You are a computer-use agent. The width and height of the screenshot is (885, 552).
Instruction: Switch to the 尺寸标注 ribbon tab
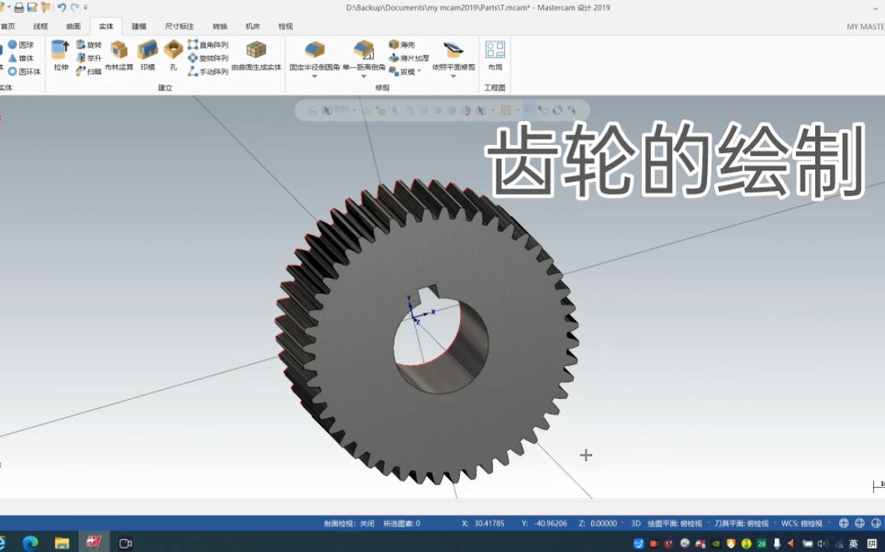tap(180, 27)
